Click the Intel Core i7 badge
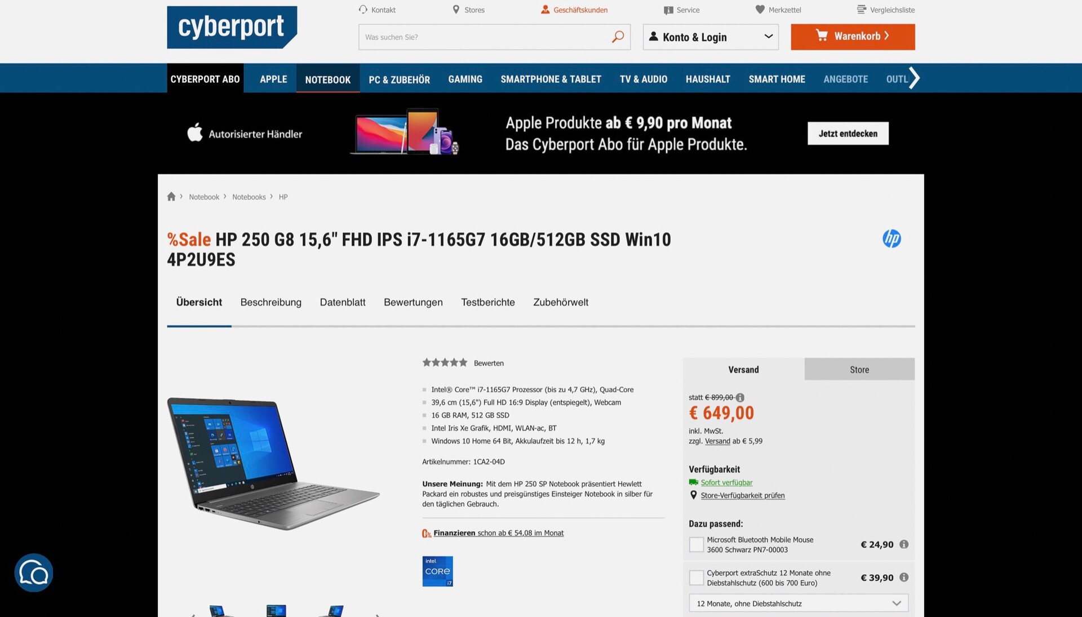The width and height of the screenshot is (1082, 617). click(x=437, y=571)
